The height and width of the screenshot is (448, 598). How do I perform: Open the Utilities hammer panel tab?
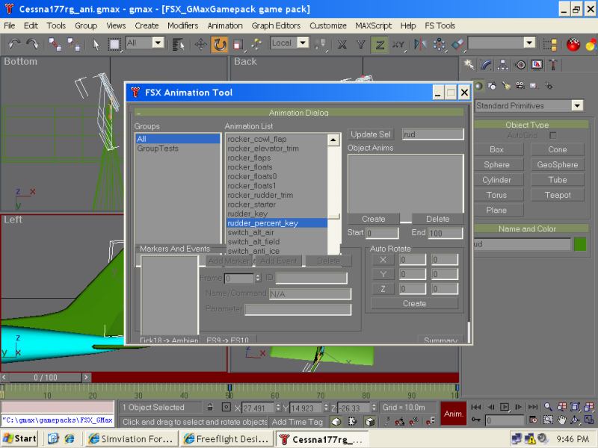click(553, 65)
